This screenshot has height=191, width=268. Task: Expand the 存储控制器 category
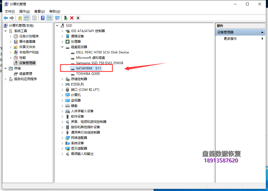click(x=62, y=79)
